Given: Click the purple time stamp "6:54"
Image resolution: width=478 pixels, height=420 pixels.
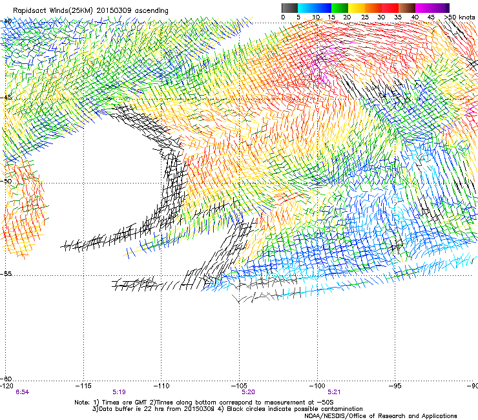Looking at the screenshot, I should pyautogui.click(x=22, y=392).
